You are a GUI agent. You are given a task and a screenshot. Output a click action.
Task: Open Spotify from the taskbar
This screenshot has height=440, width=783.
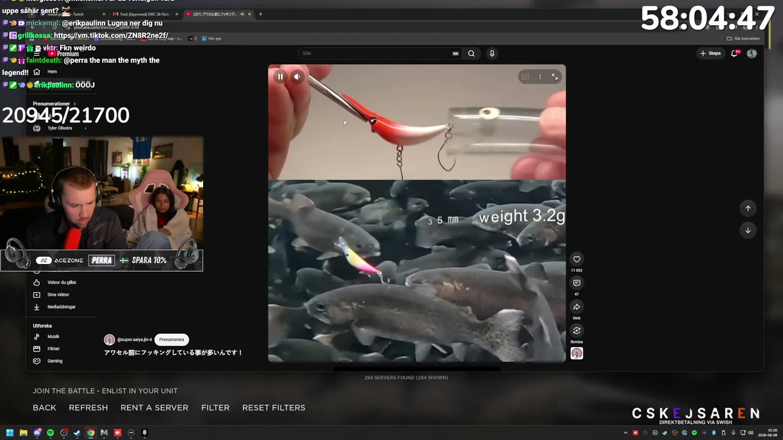click(x=50, y=433)
